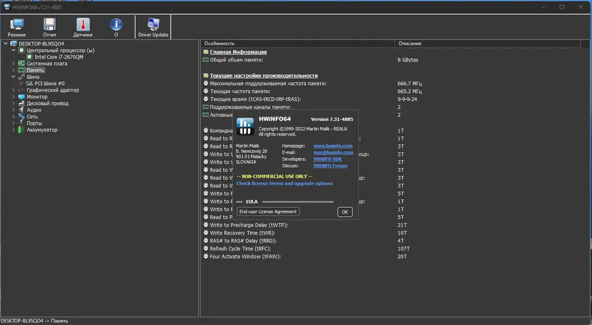Select Аудио tree item
The width and height of the screenshot is (592, 325).
[x=34, y=110]
